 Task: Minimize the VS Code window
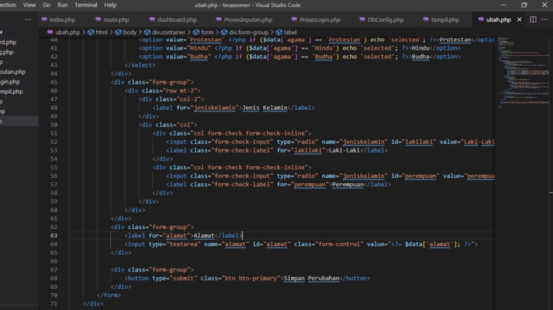(x=503, y=5)
